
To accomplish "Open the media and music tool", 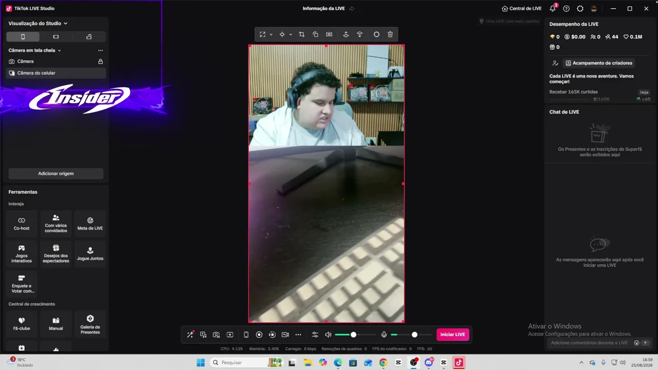I will [203, 335].
